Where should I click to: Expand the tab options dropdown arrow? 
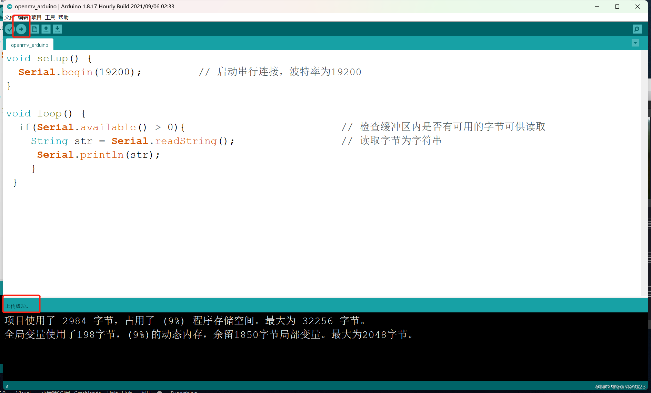pyautogui.click(x=635, y=43)
